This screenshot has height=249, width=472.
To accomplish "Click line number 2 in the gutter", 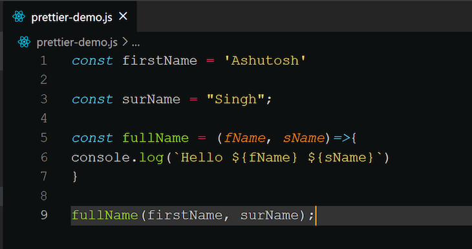I will pos(44,80).
